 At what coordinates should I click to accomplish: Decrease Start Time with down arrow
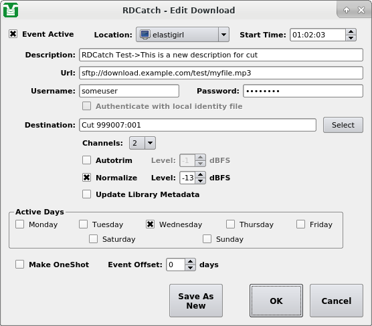click(x=351, y=38)
